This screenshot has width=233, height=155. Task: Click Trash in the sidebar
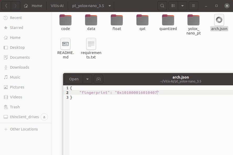15,107
